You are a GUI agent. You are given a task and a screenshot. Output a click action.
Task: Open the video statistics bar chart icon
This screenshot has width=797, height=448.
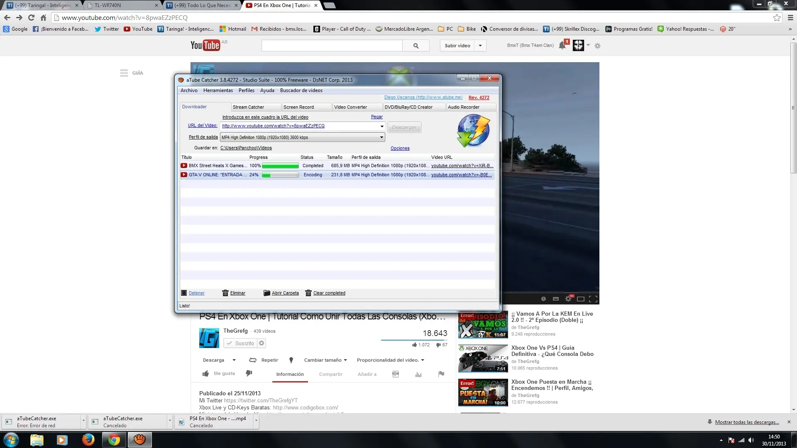pos(418,374)
